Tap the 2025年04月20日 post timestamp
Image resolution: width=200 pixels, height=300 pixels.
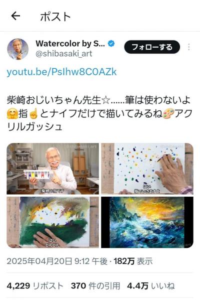click(x=57, y=261)
